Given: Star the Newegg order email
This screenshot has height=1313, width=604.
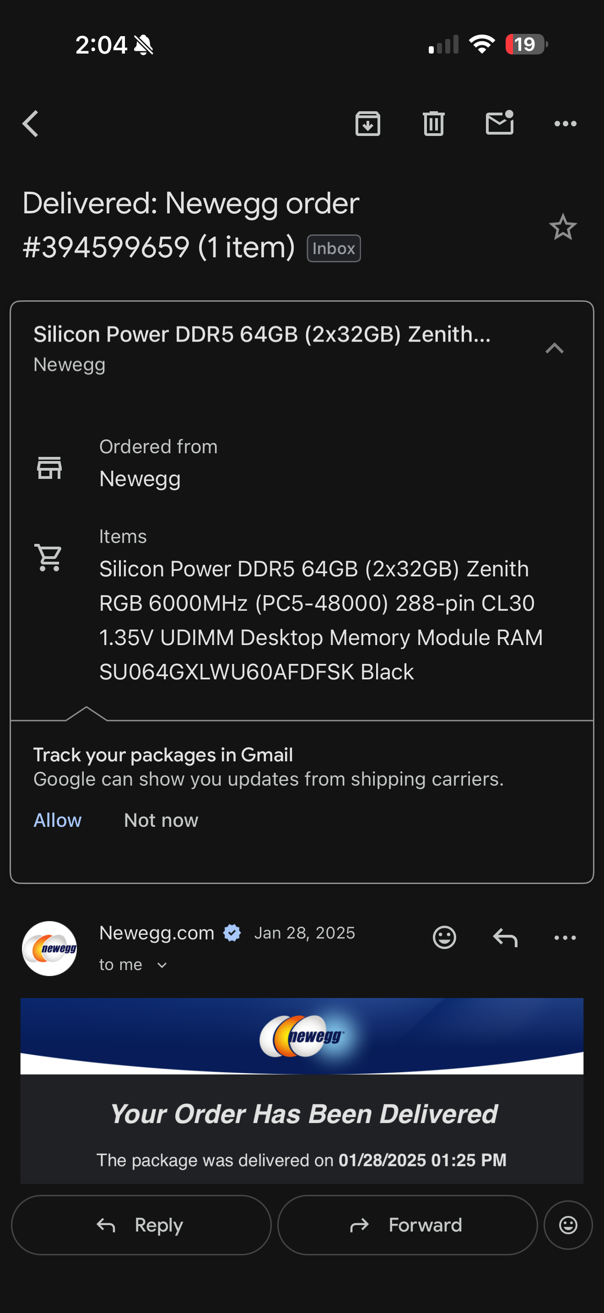Looking at the screenshot, I should [x=563, y=228].
